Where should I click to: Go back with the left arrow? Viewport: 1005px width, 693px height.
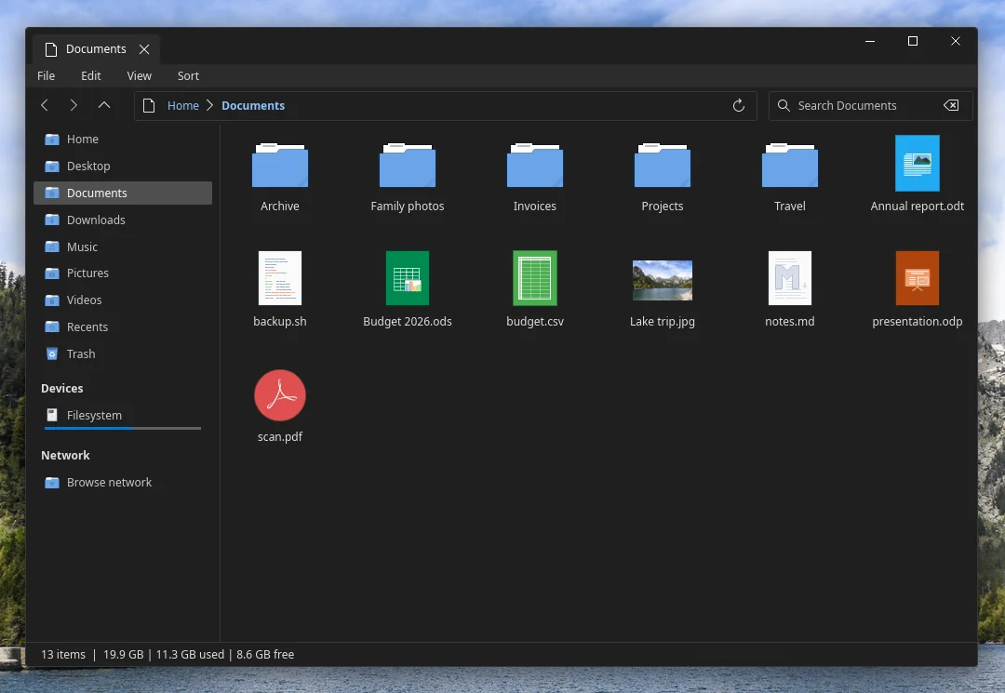click(x=45, y=105)
